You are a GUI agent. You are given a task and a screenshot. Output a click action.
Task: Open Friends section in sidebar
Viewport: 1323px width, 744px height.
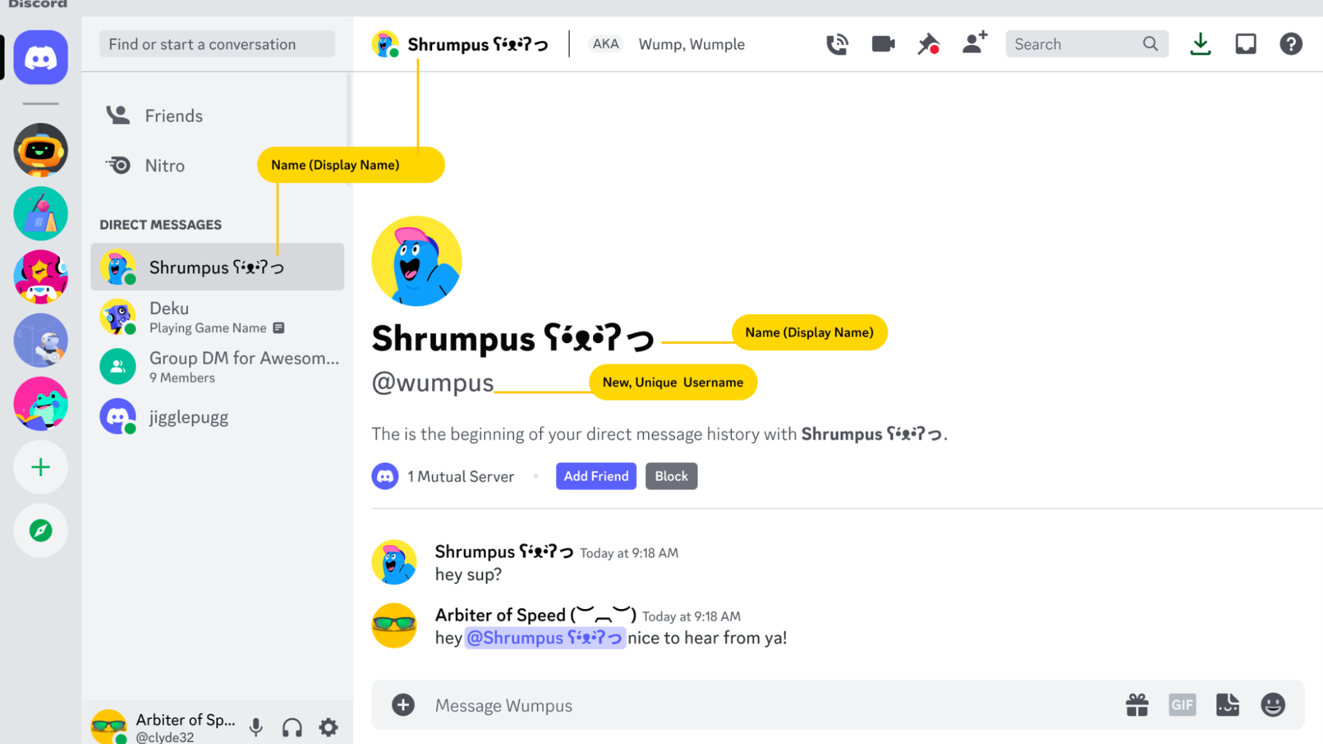173,115
